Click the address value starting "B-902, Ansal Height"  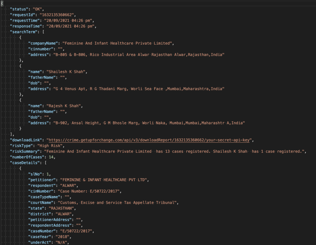[149, 123]
